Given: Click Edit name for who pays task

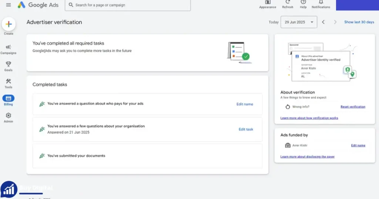Looking at the screenshot, I should coord(245,104).
